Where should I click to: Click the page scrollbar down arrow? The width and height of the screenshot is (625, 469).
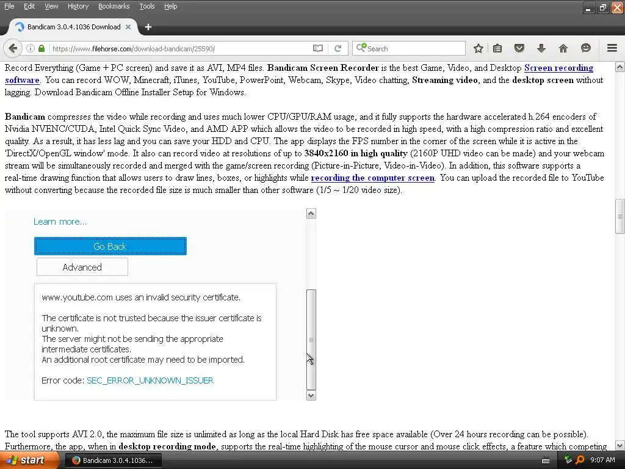(x=620, y=445)
